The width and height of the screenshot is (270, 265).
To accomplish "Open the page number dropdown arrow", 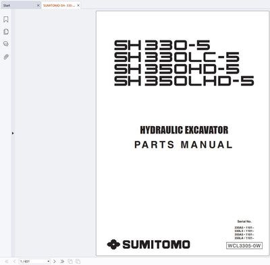I will tap(49, 262).
